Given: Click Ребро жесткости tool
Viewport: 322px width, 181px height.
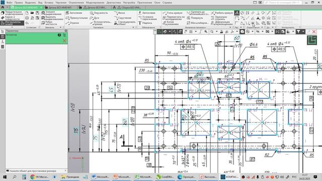Looking at the screenshot, I should coord(49,23).
